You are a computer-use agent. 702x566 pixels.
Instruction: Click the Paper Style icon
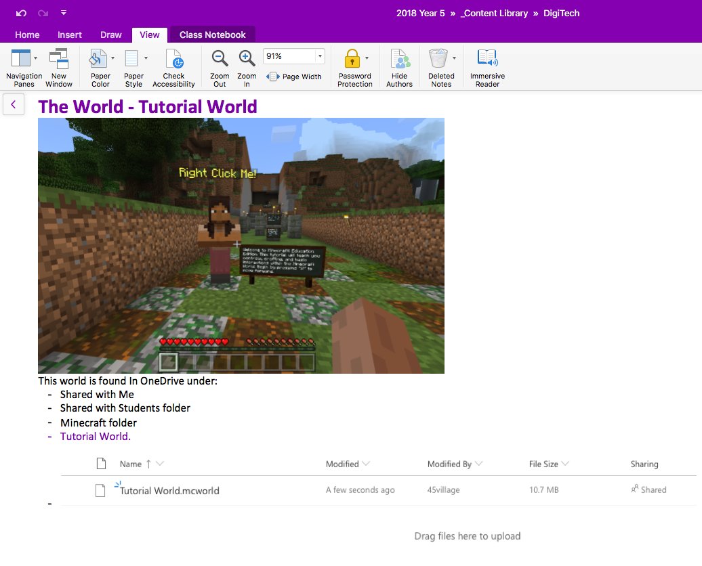[131, 58]
